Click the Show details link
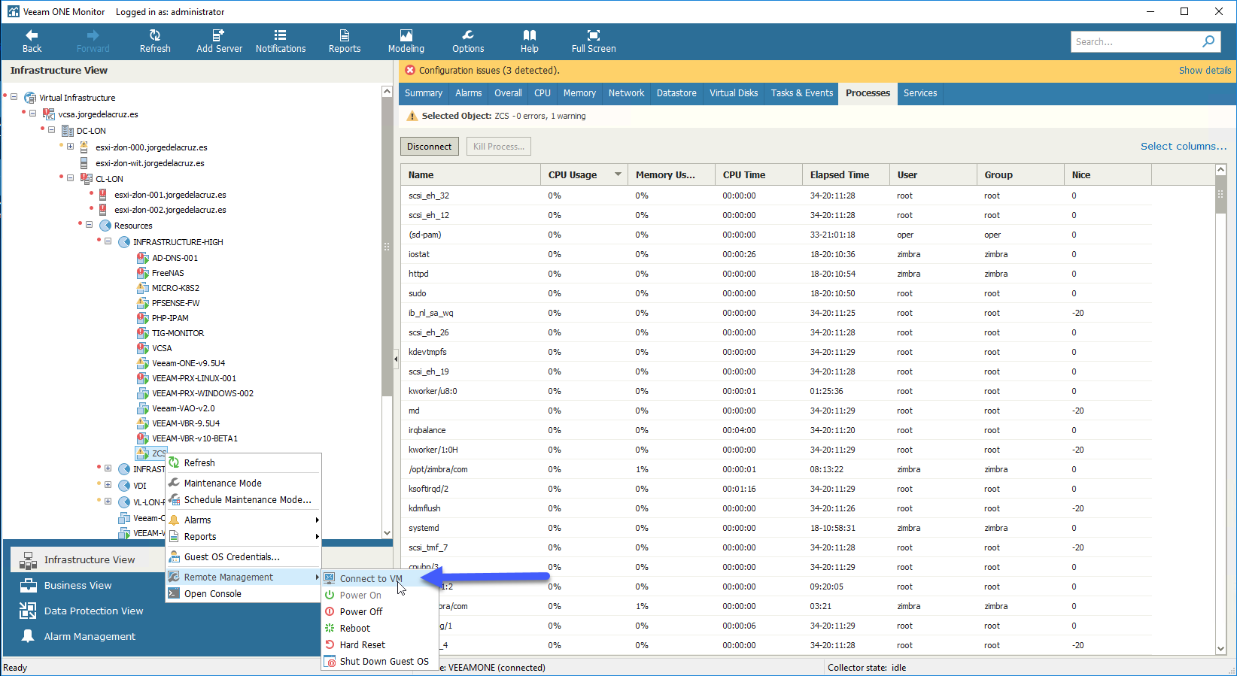 click(x=1205, y=70)
